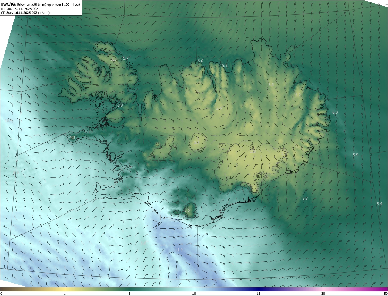Click the 2.9 value in central north Iceland
This screenshot has width=388, height=296.
219,108
